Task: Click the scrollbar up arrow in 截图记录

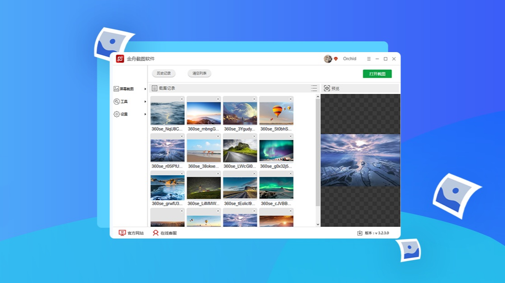Action: coord(318,97)
